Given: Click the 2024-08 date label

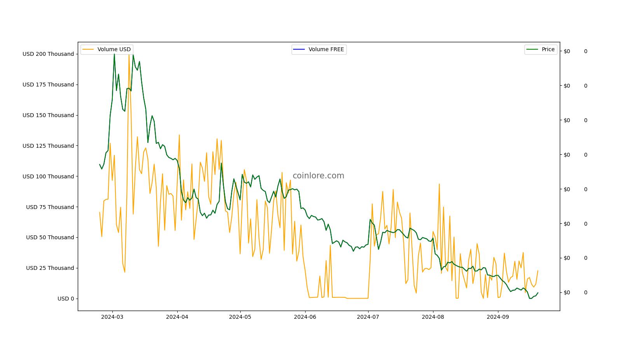Looking at the screenshot, I should tap(433, 317).
